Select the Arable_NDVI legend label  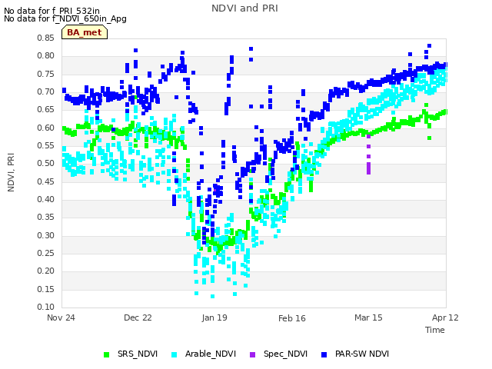pos(211,354)
